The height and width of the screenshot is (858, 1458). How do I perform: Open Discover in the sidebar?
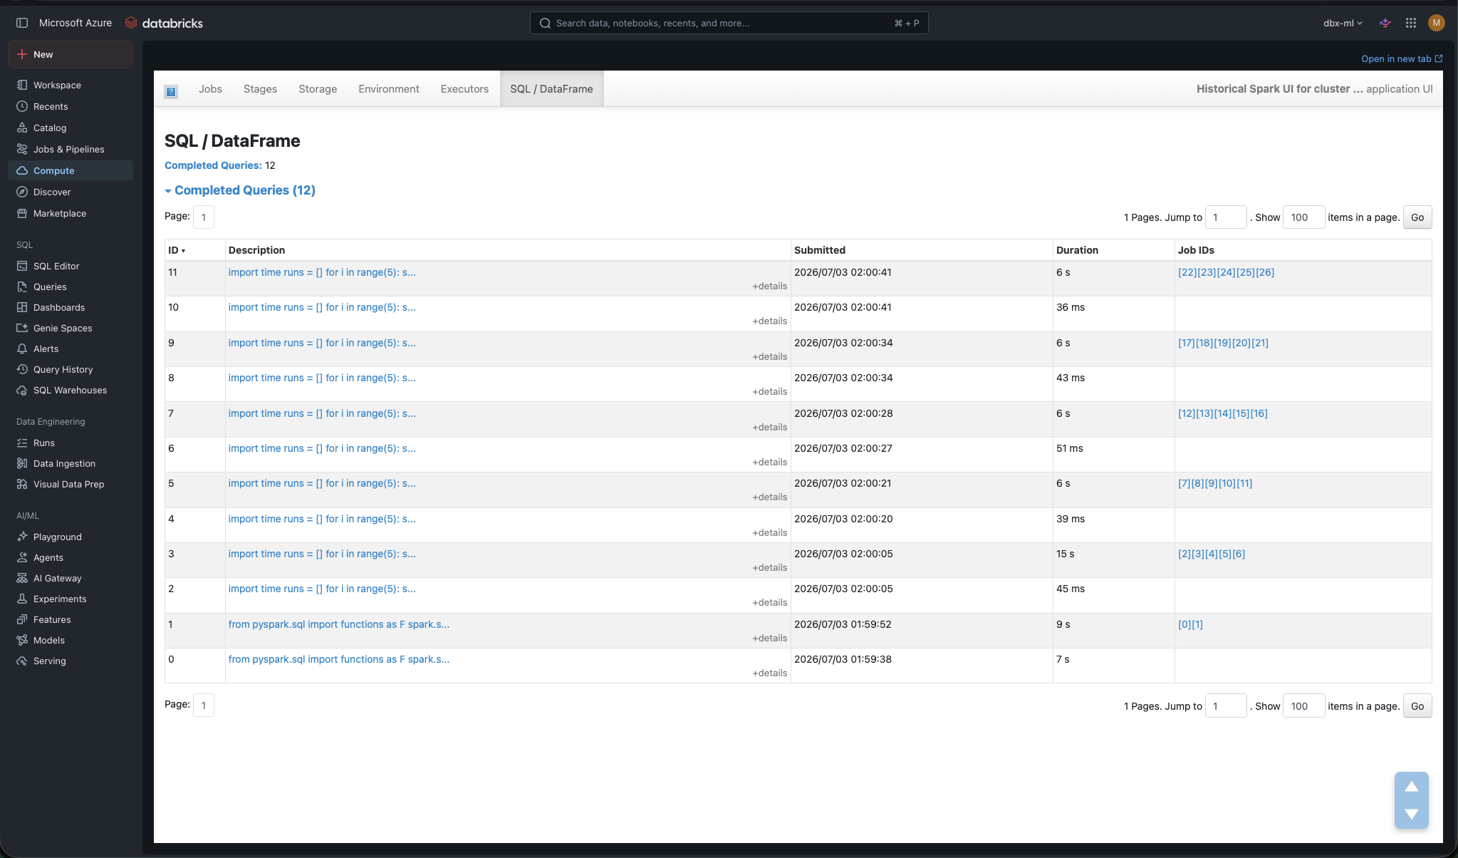pos(71,192)
